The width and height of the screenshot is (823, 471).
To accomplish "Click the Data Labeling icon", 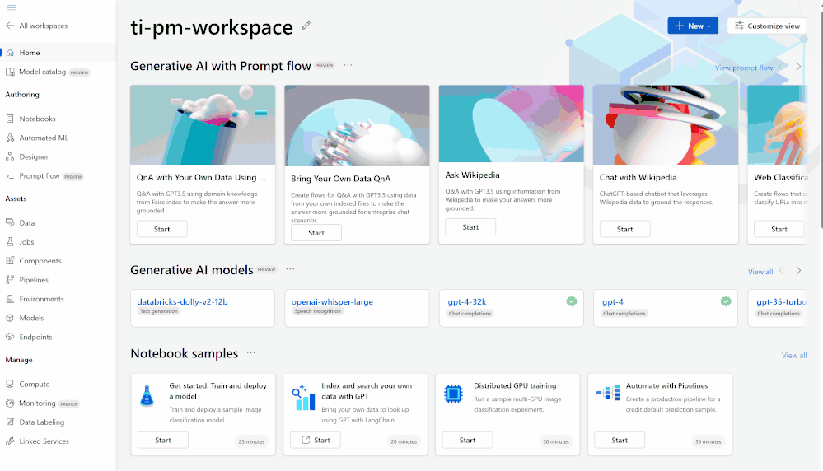I will point(10,422).
